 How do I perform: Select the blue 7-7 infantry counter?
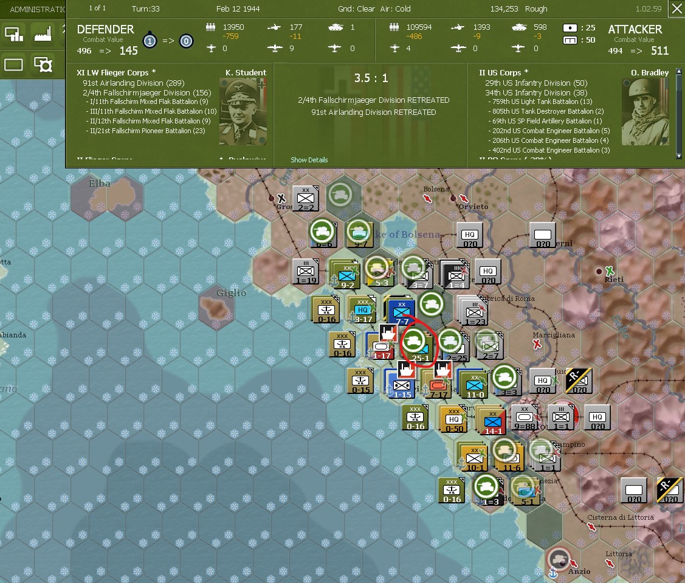point(401,311)
